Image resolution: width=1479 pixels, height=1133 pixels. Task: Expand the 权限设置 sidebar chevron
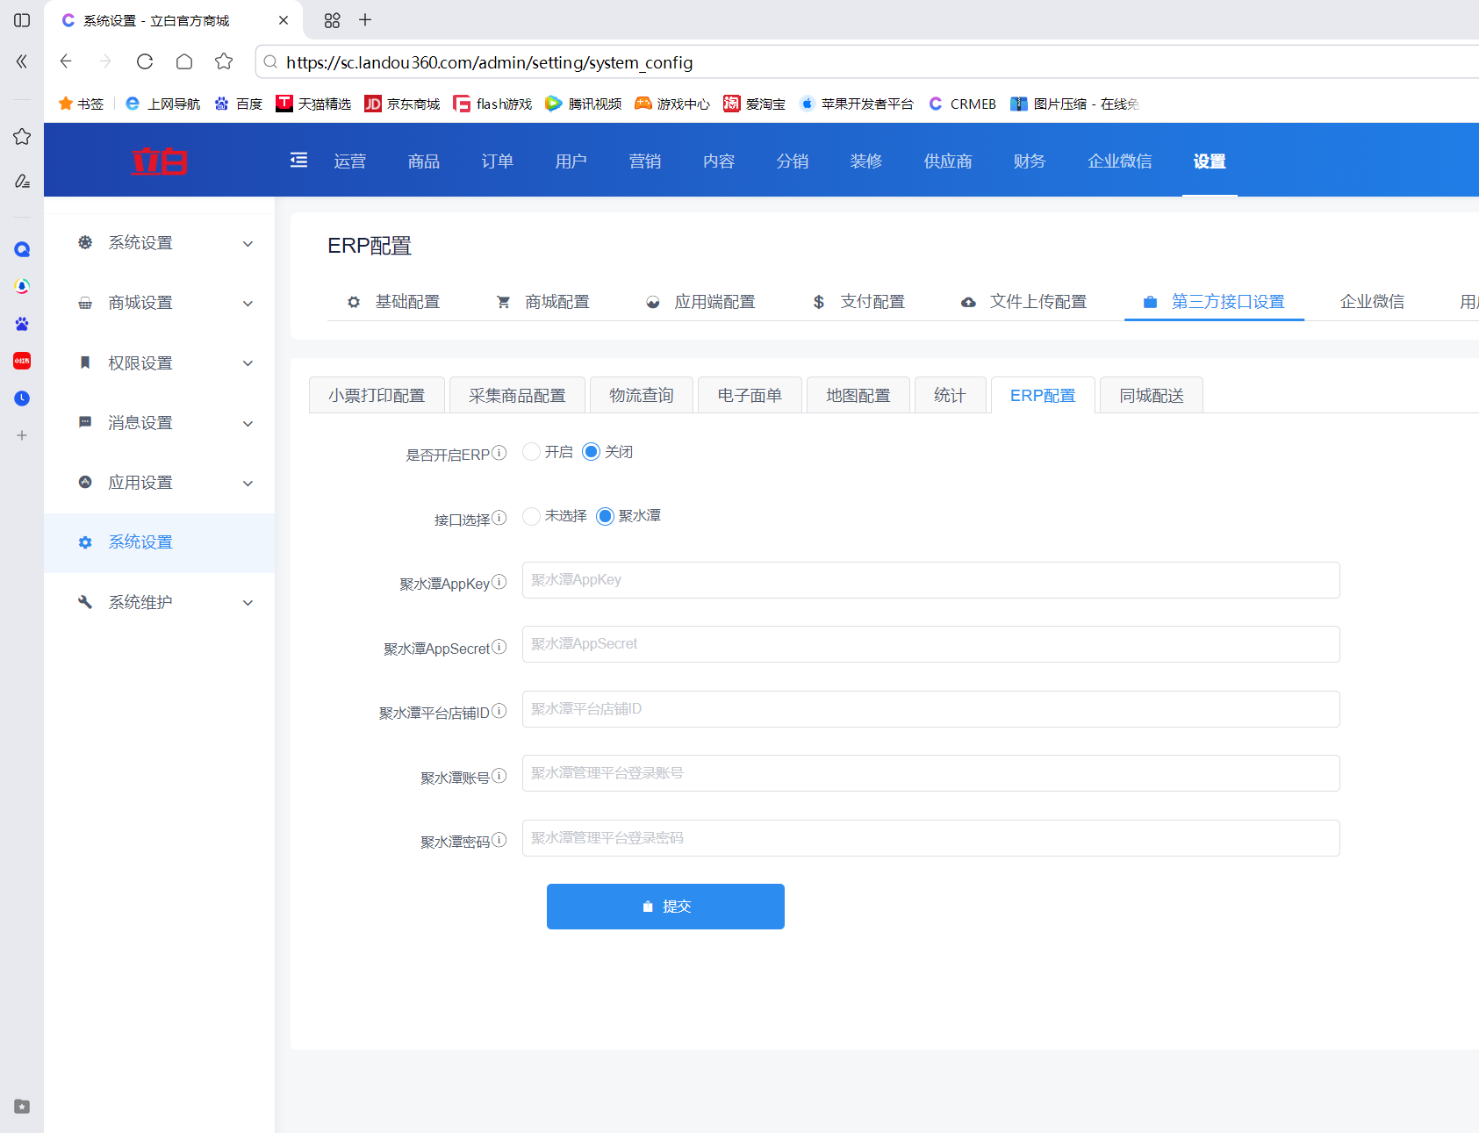coord(248,363)
